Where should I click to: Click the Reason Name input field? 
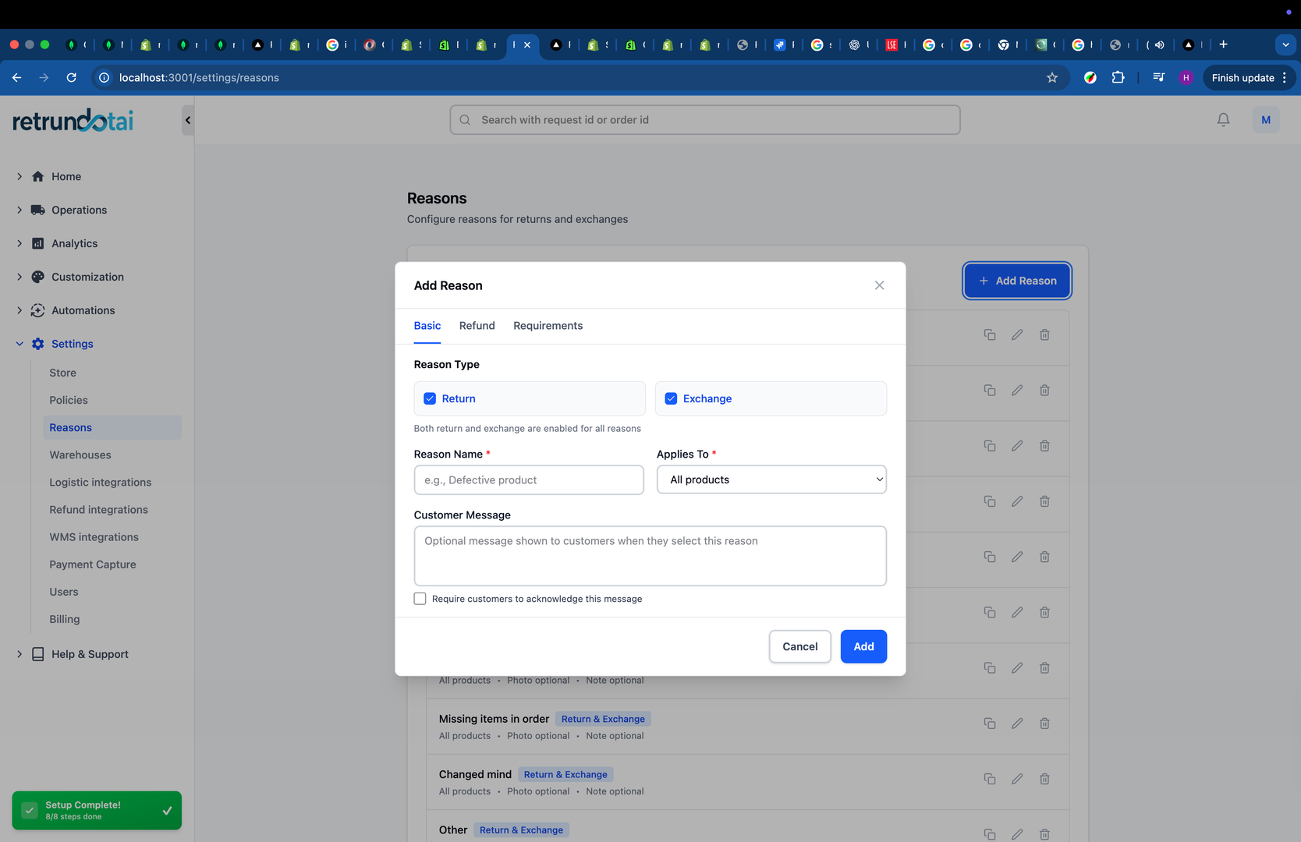click(528, 479)
